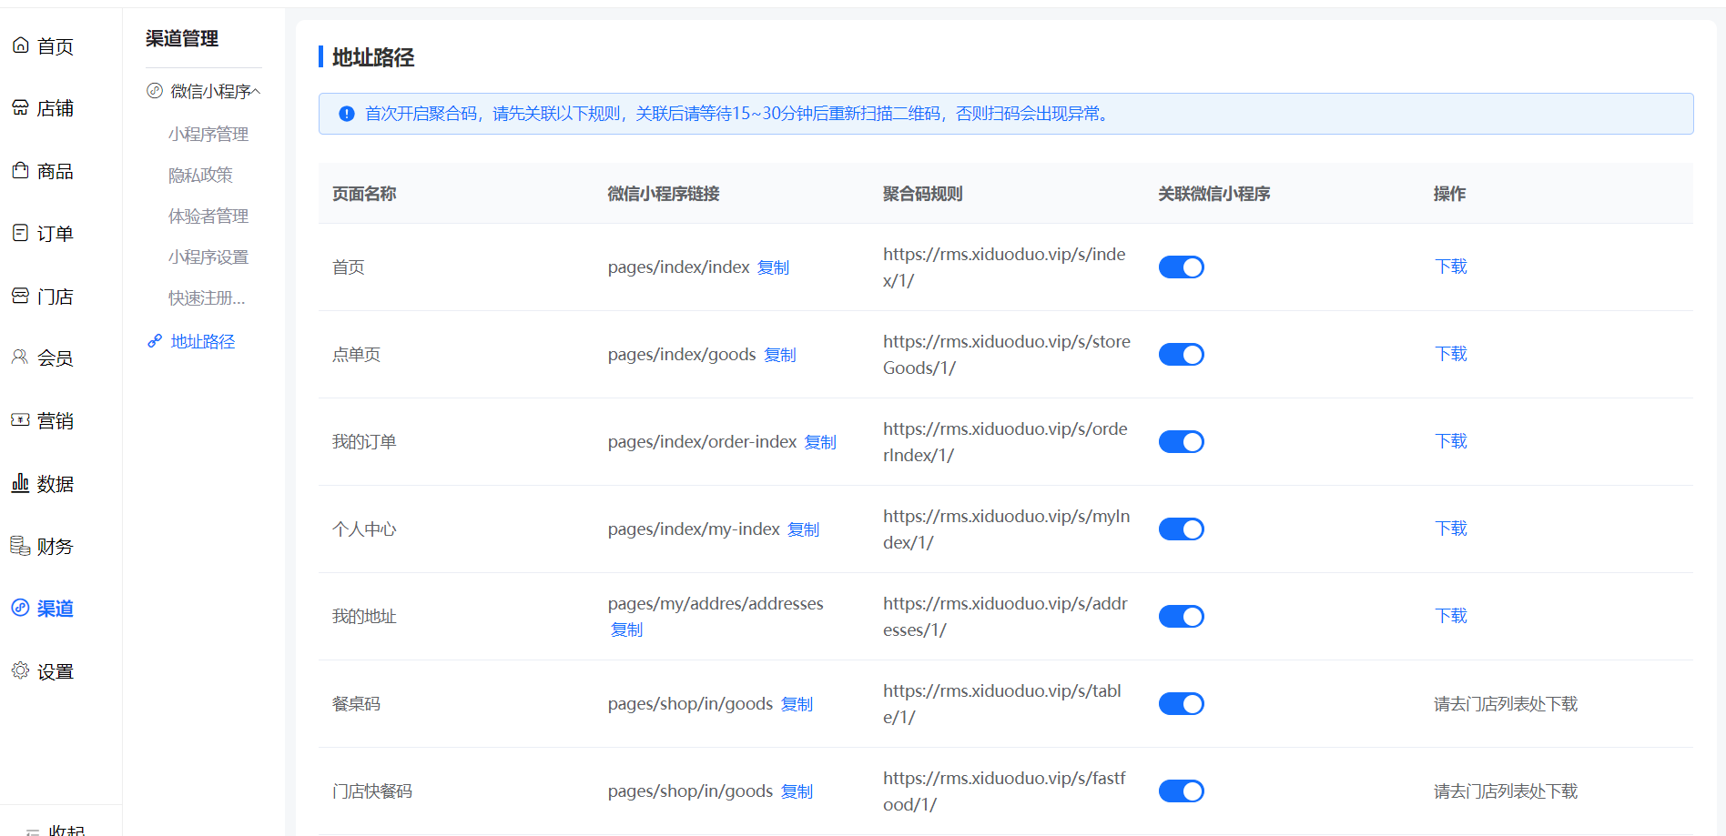Screen dimensions: 1726x836
Task: Copy the pages/index/goods link
Action: 780,355
